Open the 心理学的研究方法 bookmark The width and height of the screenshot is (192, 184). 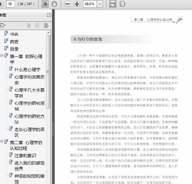(29, 119)
